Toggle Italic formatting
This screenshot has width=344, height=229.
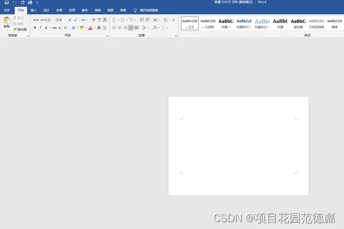tap(40, 28)
